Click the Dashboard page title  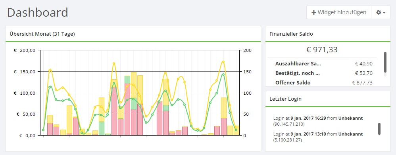coord(38,12)
